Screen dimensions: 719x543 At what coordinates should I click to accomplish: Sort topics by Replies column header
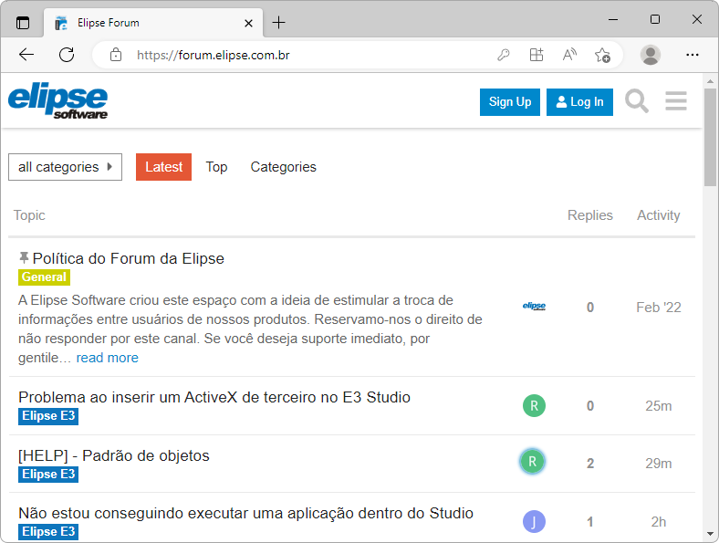point(589,215)
